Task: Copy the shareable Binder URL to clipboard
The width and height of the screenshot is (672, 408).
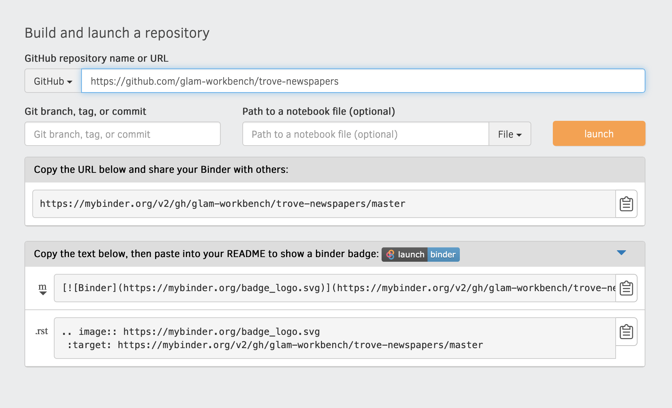Action: (x=626, y=204)
